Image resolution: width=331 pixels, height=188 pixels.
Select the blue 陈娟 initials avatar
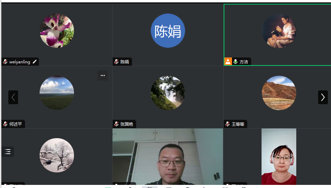168,31
